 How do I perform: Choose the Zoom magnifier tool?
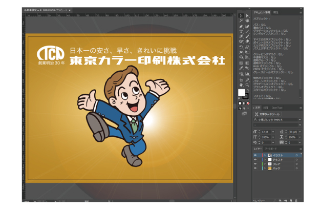(247, 85)
